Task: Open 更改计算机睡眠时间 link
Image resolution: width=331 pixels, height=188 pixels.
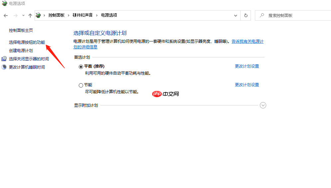Action: point(27,67)
